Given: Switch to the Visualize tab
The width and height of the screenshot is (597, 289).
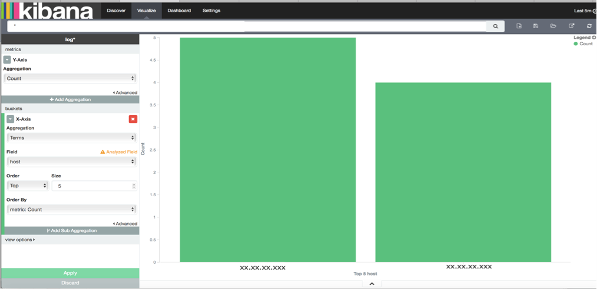Looking at the screenshot, I should [x=147, y=11].
